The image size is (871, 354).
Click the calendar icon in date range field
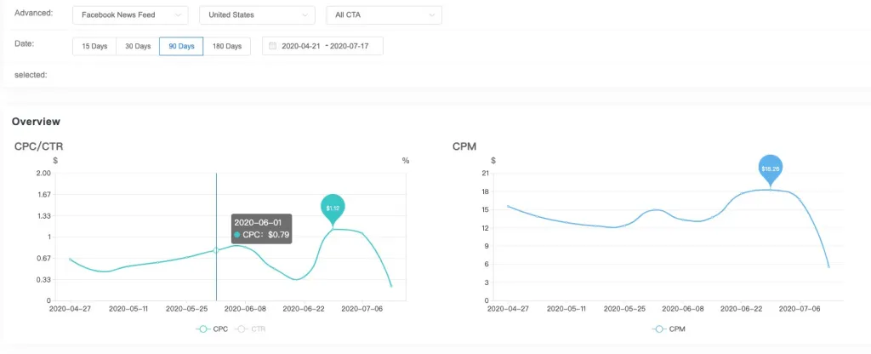coord(272,46)
